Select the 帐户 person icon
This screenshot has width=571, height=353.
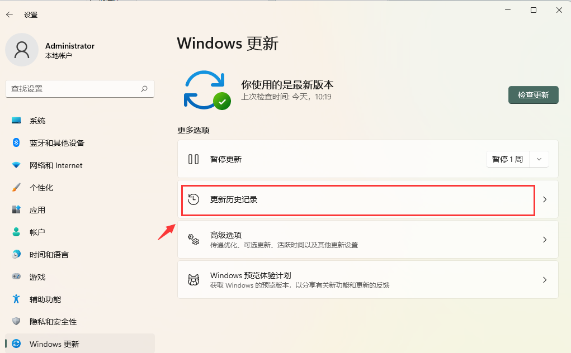(15, 232)
